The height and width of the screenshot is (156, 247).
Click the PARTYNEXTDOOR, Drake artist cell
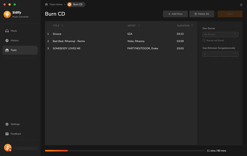[x=143, y=48]
